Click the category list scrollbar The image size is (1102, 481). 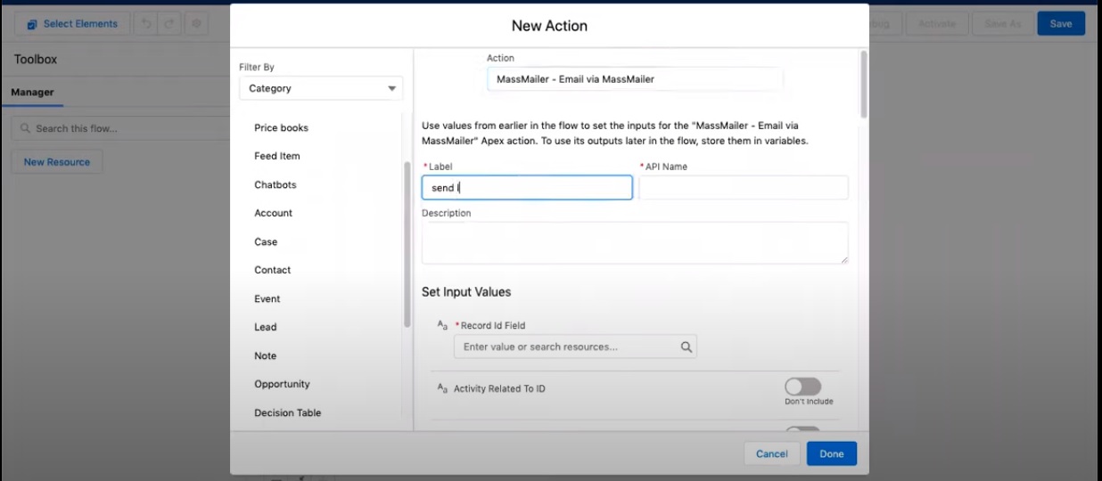click(x=407, y=244)
